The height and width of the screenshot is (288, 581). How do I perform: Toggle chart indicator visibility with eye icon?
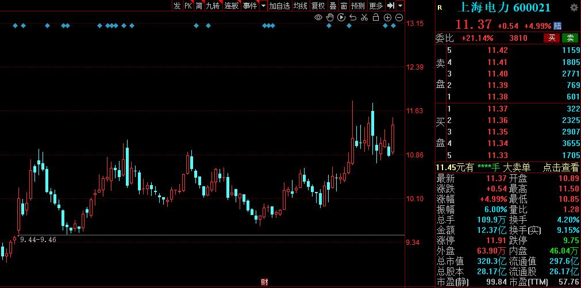[x=318, y=17]
